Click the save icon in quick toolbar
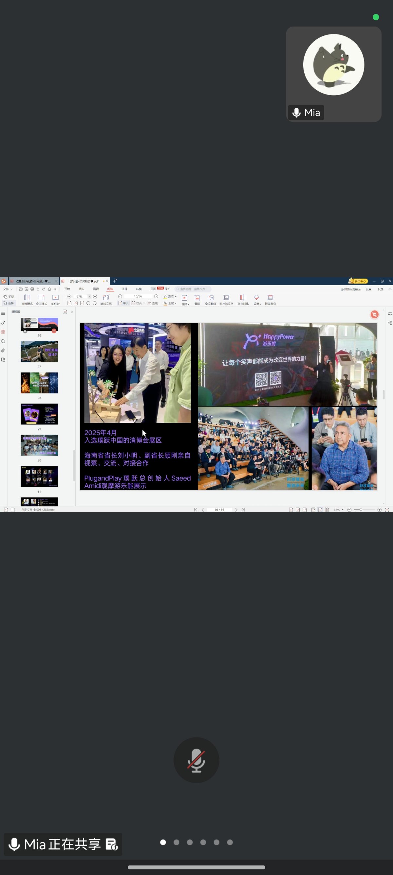 point(27,289)
